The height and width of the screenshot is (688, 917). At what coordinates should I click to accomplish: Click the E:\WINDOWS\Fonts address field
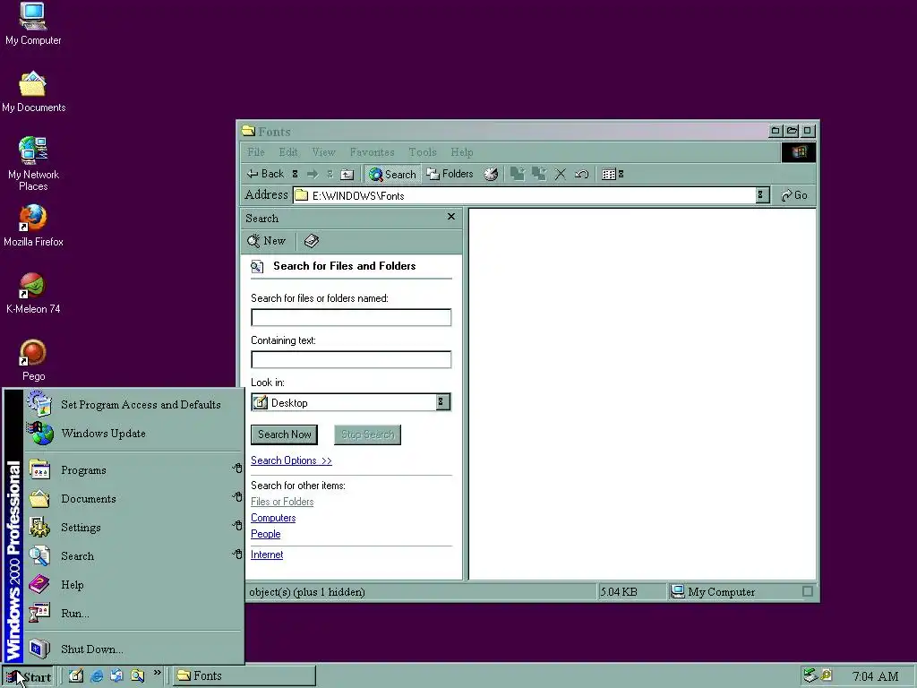coord(525,195)
